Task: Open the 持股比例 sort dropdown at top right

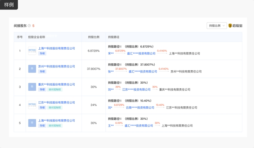Action: click(217, 26)
